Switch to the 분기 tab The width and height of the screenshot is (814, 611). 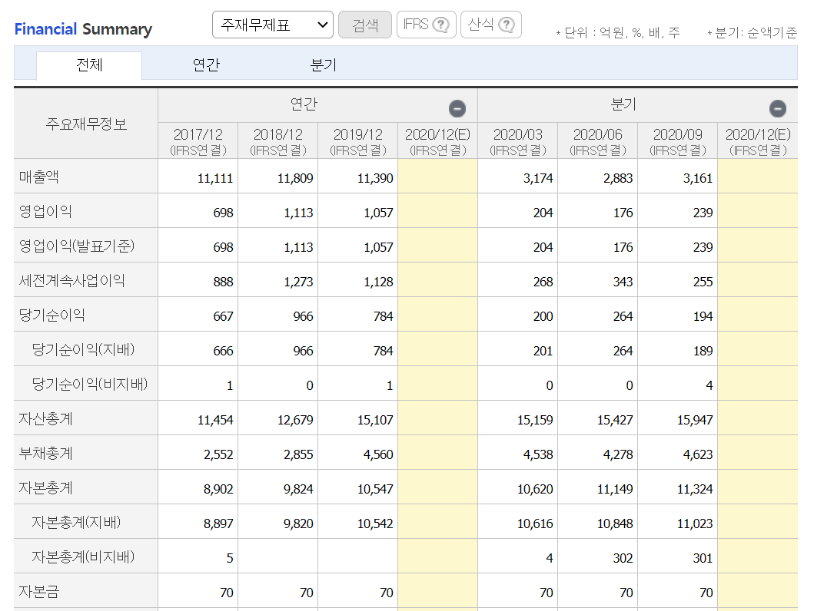[x=324, y=65]
